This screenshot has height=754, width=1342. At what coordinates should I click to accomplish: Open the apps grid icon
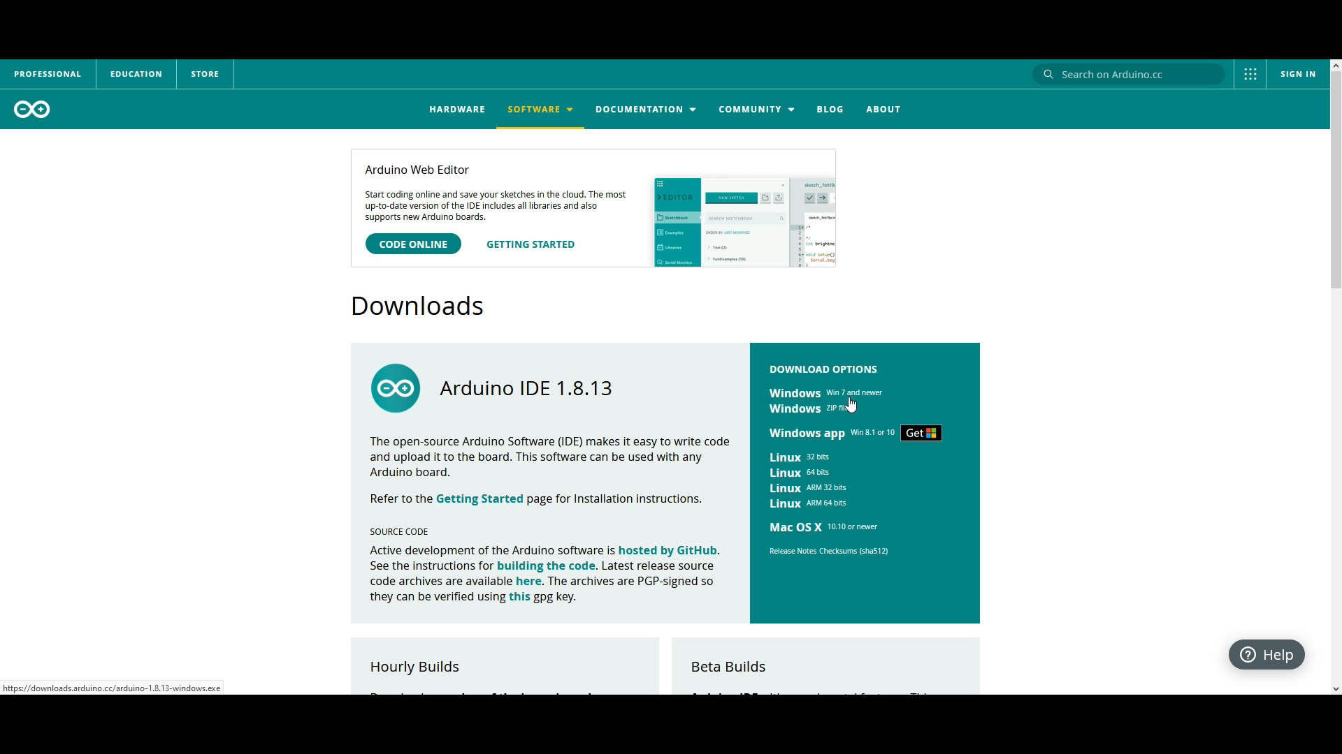pos(1250,74)
